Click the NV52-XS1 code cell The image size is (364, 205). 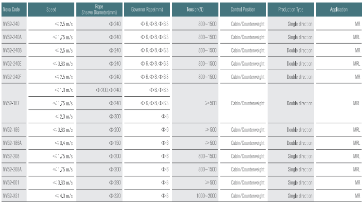click(14, 196)
